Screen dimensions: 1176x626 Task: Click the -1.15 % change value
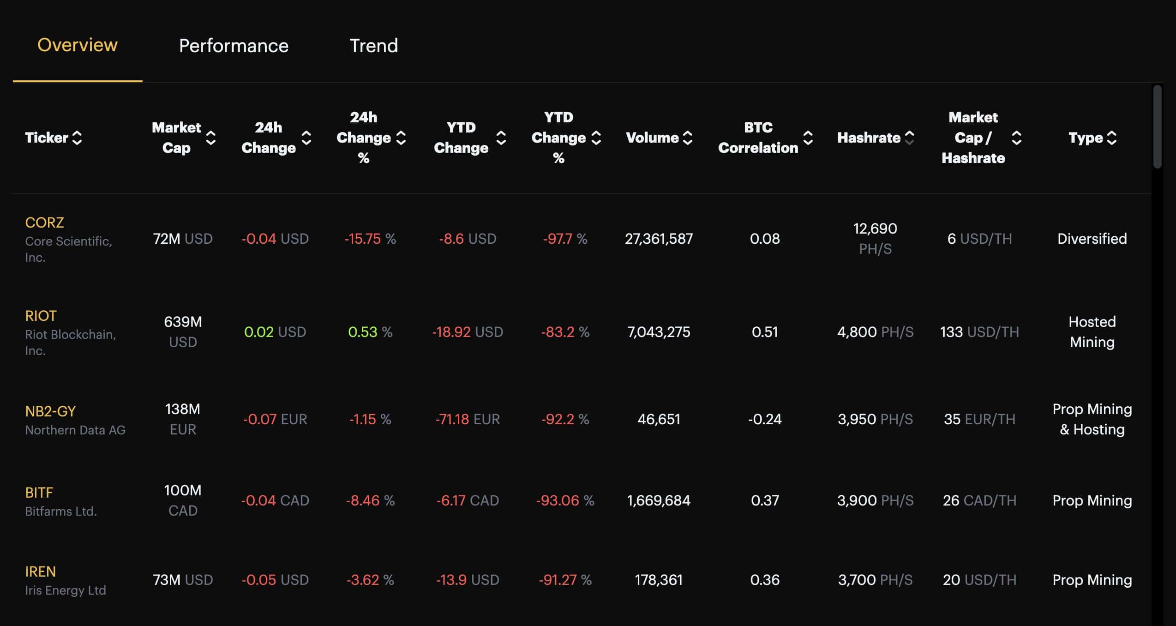(x=370, y=419)
